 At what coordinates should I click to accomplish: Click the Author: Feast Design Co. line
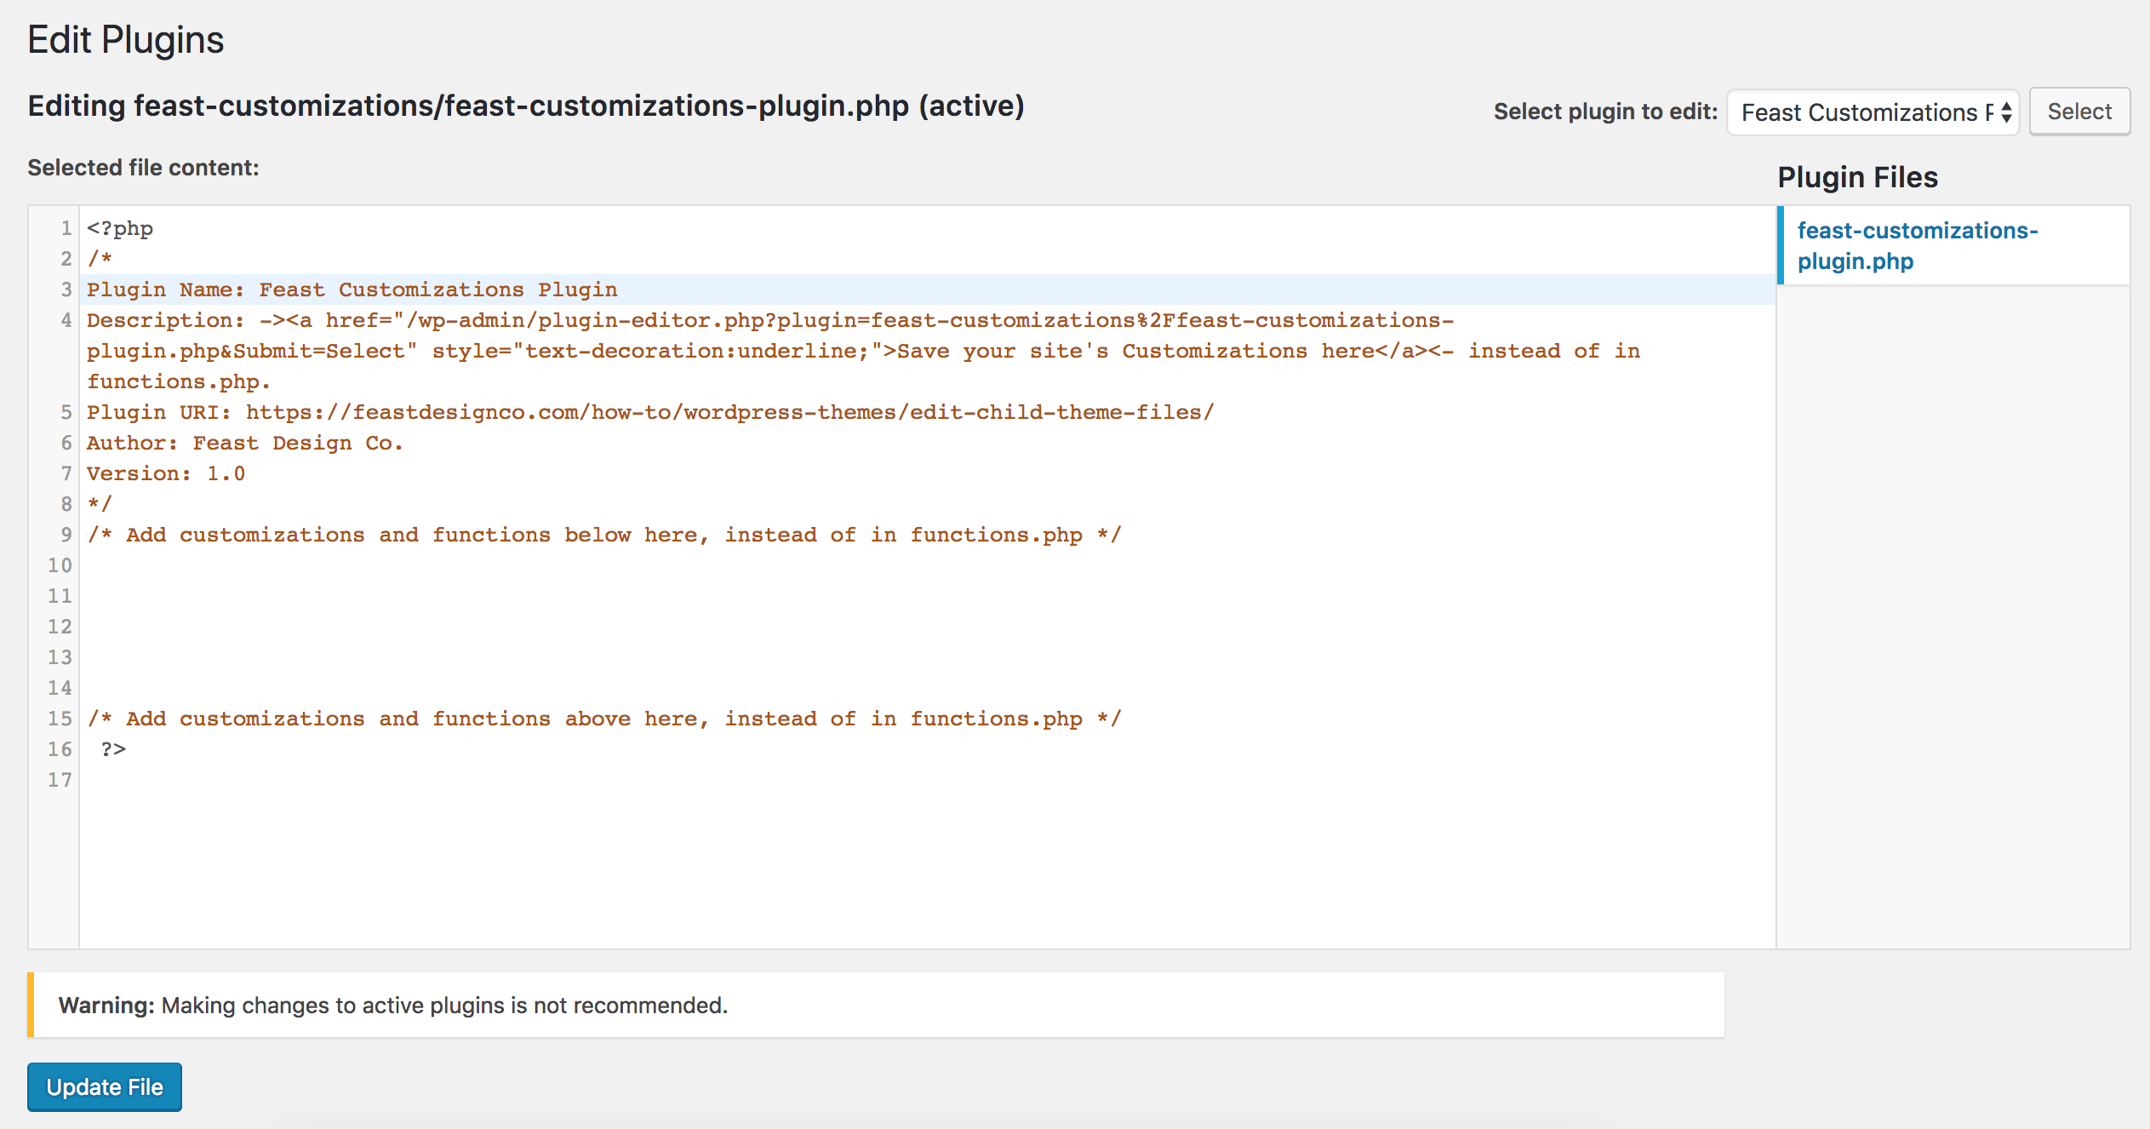245,443
